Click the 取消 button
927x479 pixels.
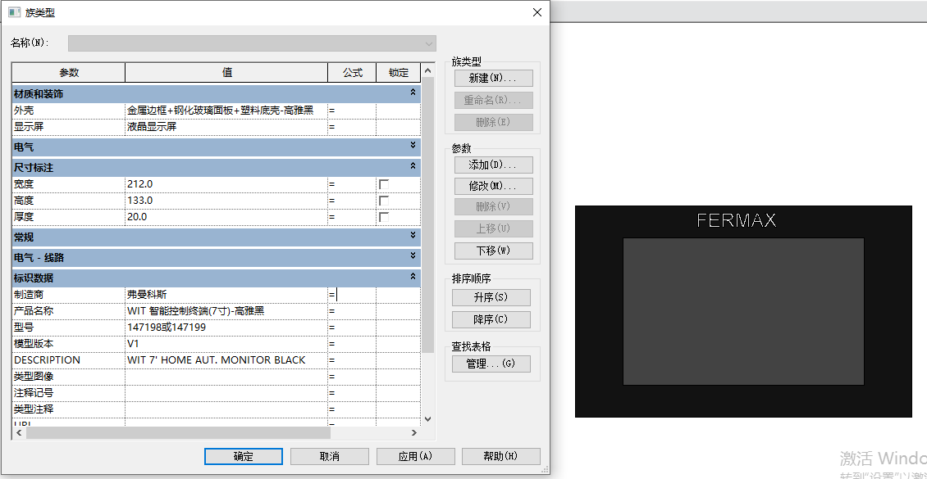329,457
